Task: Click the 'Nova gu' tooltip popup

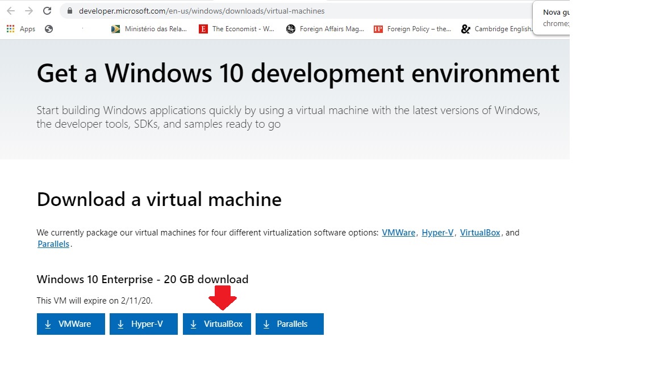Action: coord(551,18)
